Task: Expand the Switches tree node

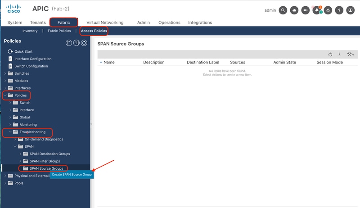Action: pyautogui.click(x=5, y=73)
